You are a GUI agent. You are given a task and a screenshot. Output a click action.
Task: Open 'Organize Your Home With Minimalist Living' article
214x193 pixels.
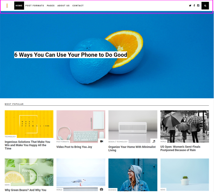click(132, 149)
